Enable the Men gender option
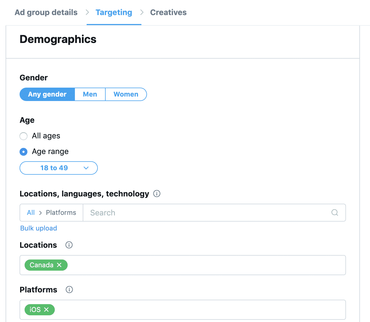 pyautogui.click(x=90, y=94)
